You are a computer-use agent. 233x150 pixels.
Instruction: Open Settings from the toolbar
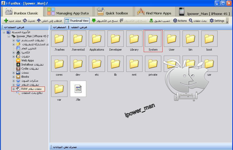pos(217,20)
